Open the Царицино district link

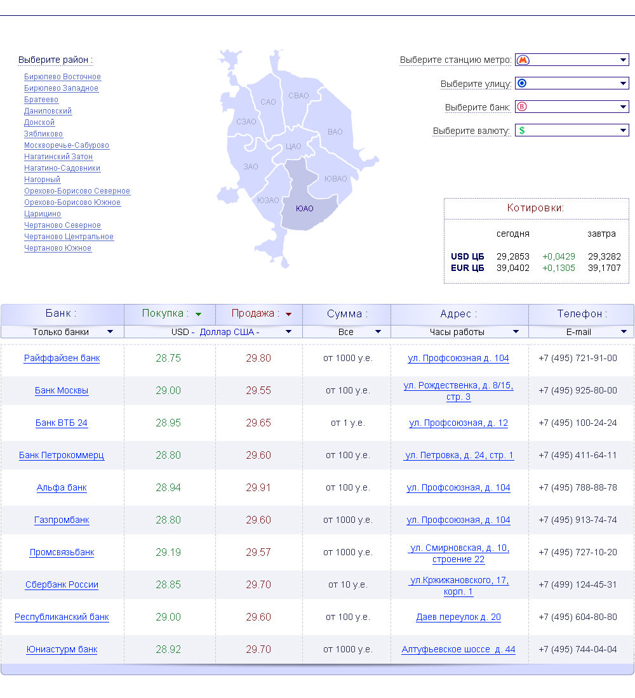click(x=43, y=214)
